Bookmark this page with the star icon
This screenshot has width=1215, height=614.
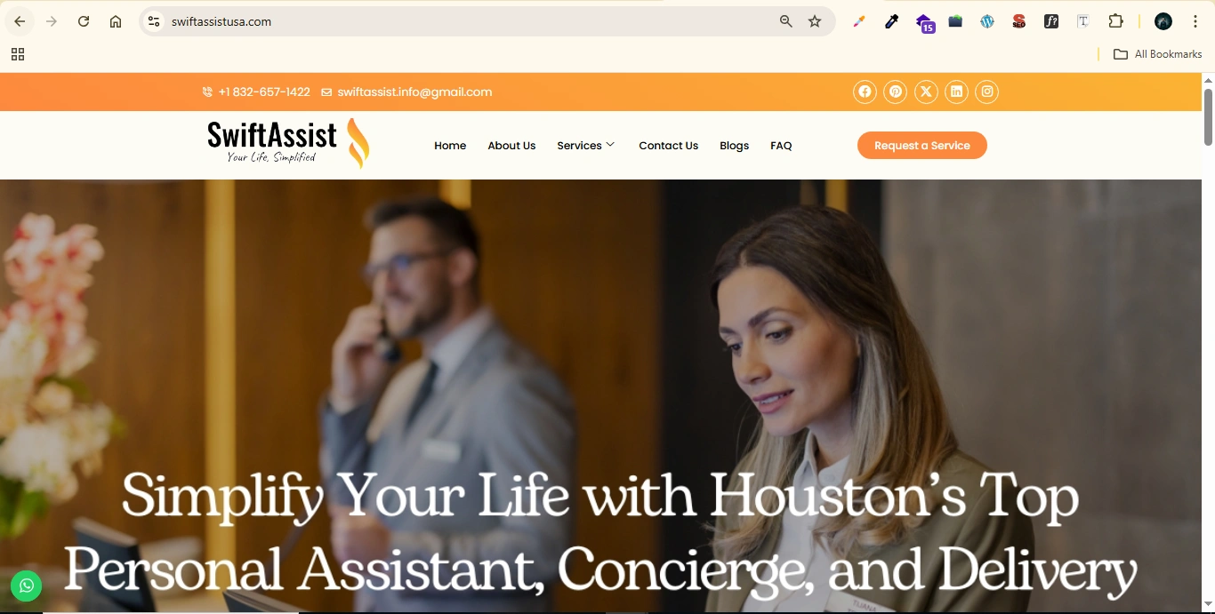tap(815, 21)
